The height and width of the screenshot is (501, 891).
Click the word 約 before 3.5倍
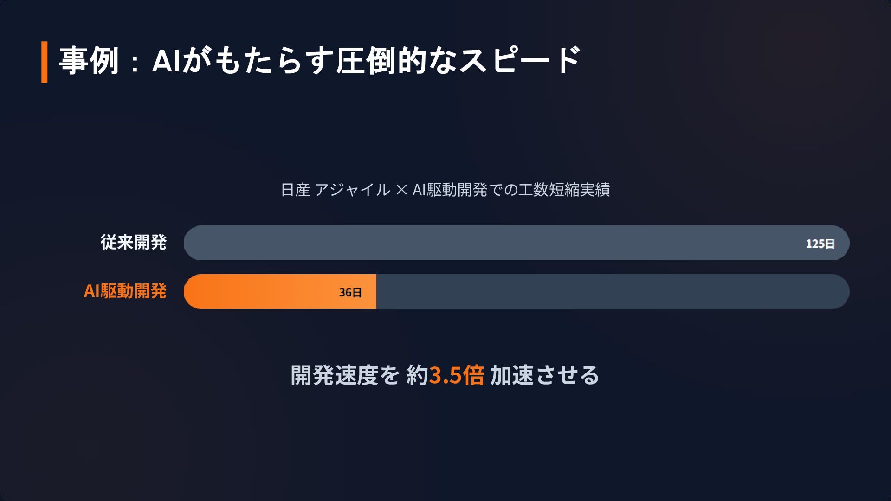[417, 375]
